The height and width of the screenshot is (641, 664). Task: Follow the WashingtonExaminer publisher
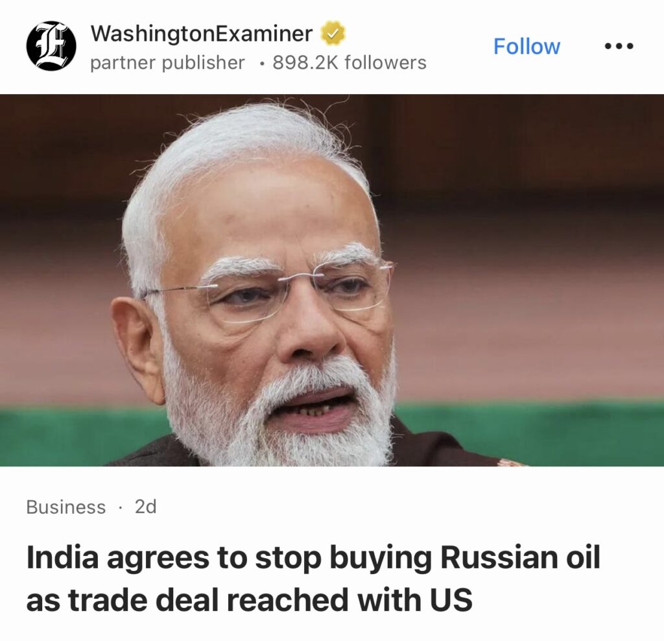527,46
